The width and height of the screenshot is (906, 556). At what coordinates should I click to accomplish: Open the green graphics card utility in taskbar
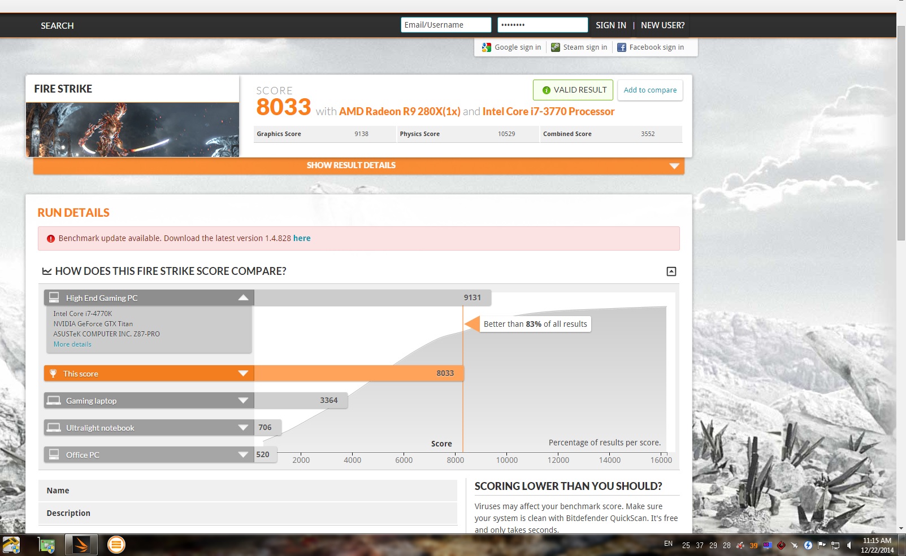46,545
